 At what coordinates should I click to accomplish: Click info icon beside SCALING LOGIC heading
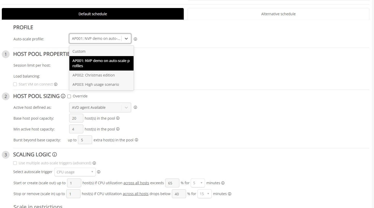[x=54, y=155]
